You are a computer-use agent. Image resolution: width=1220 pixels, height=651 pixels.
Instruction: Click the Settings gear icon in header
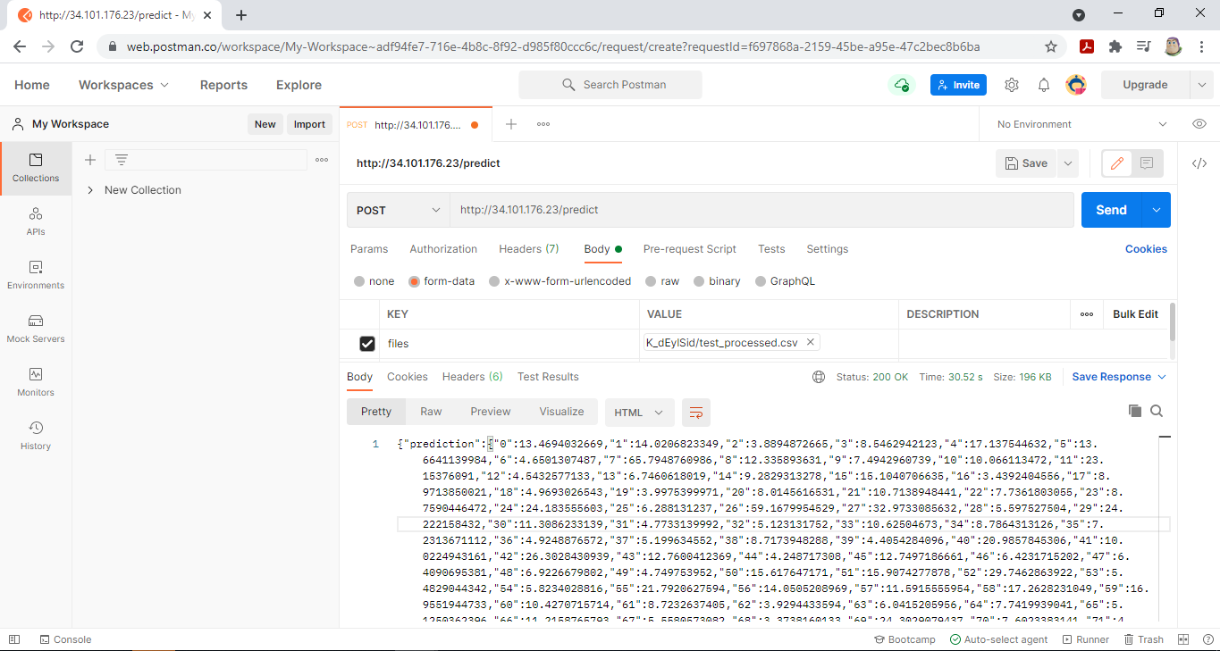click(1012, 85)
